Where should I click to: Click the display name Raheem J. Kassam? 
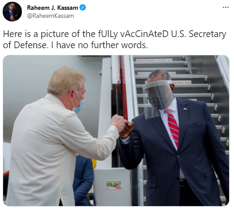coord(53,8)
